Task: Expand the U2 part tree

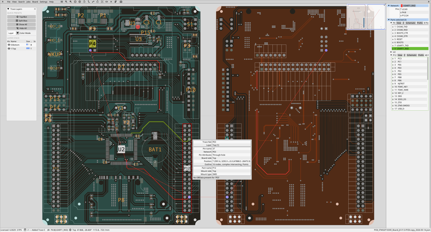Action: (x=391, y=52)
